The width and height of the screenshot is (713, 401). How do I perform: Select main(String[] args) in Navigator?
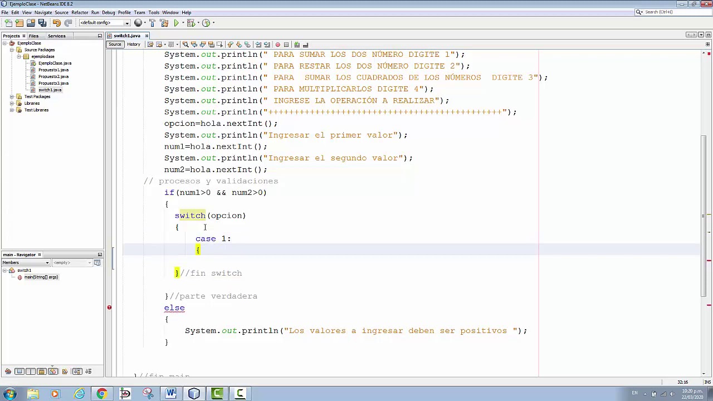click(41, 277)
